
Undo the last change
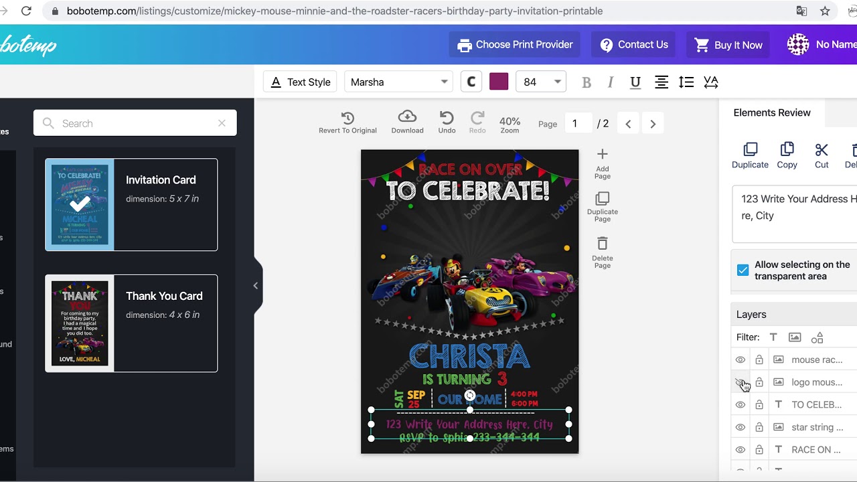447,123
